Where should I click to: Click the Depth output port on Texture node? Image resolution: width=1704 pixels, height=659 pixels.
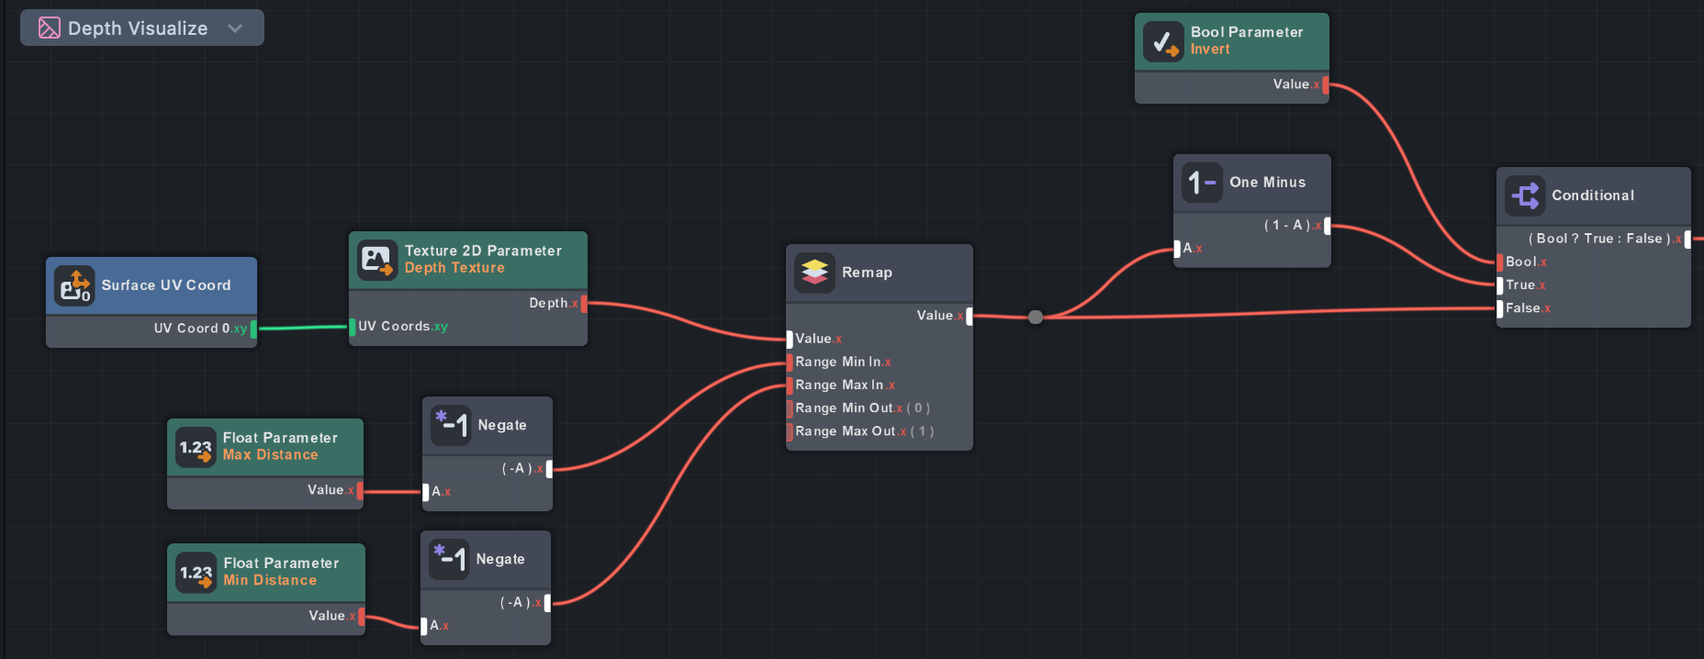[584, 304]
